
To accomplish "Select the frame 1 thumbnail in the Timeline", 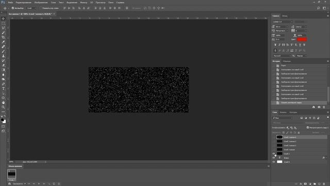I will (11, 174).
